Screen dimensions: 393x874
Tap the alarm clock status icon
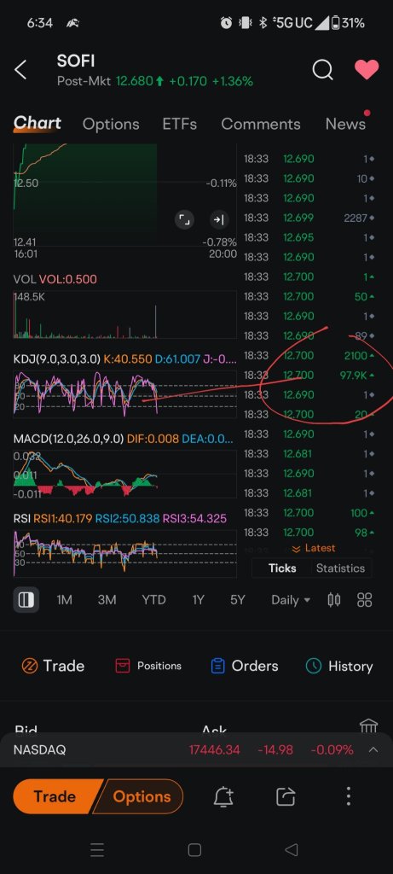click(x=226, y=23)
